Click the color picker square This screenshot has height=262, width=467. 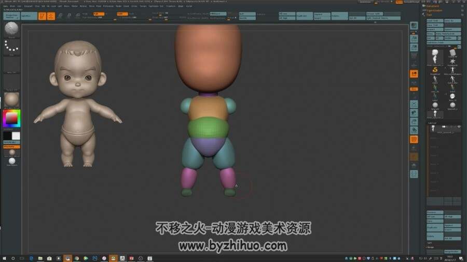pyautogui.click(x=11, y=119)
